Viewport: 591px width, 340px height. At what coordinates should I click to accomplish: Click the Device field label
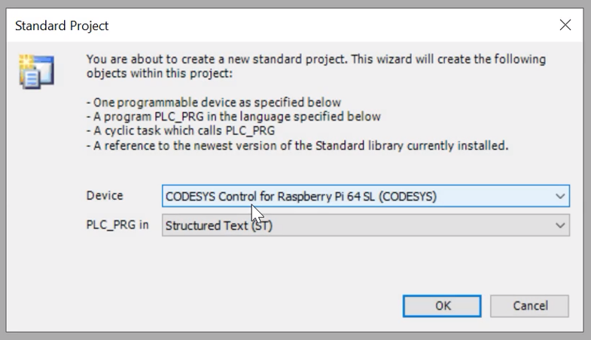[x=105, y=195]
